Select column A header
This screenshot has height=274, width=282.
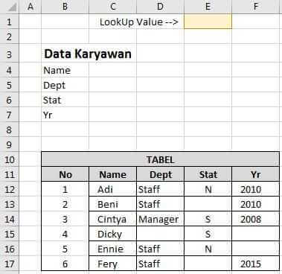tap(31, 7)
